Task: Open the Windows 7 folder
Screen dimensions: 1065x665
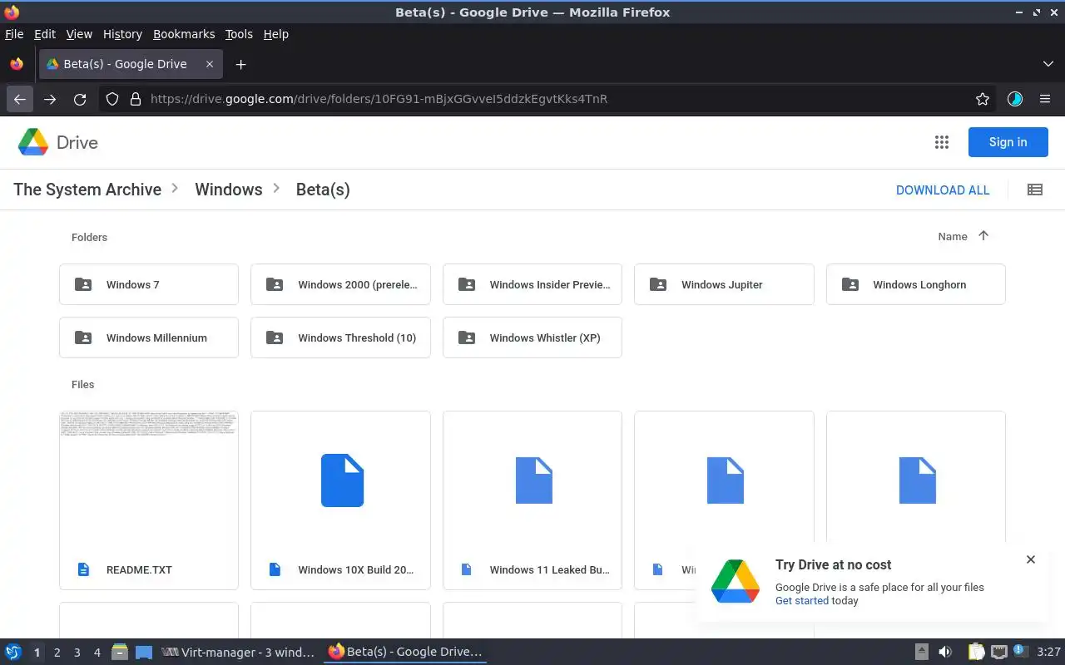Action: (149, 284)
